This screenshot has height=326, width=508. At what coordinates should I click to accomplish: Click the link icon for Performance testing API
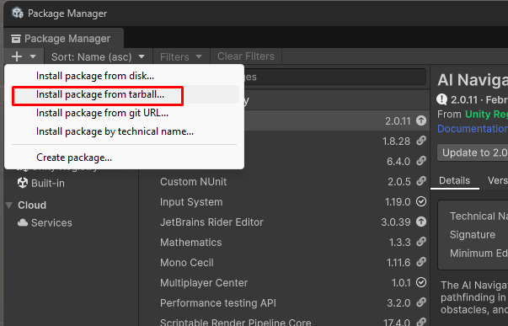point(421,302)
